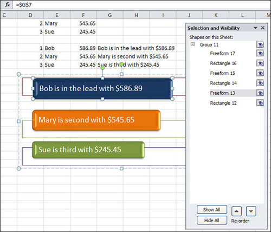Select Freeform 17 in the shapes list
The width and height of the screenshot is (271, 232).
222,53
